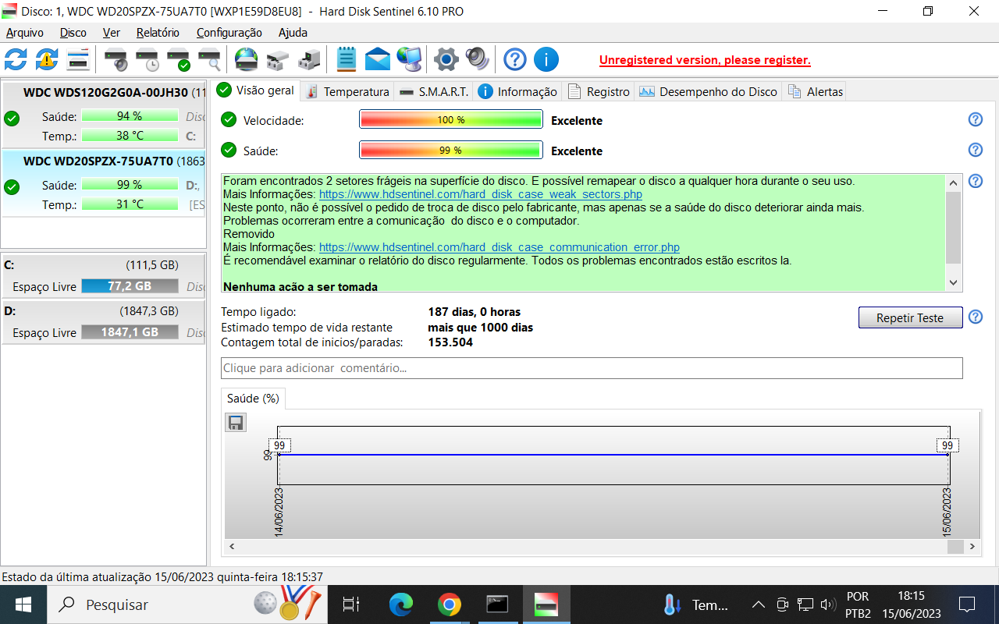Image resolution: width=999 pixels, height=624 pixels.
Task: Select the Saúde (%) chart tab
Action: point(253,399)
